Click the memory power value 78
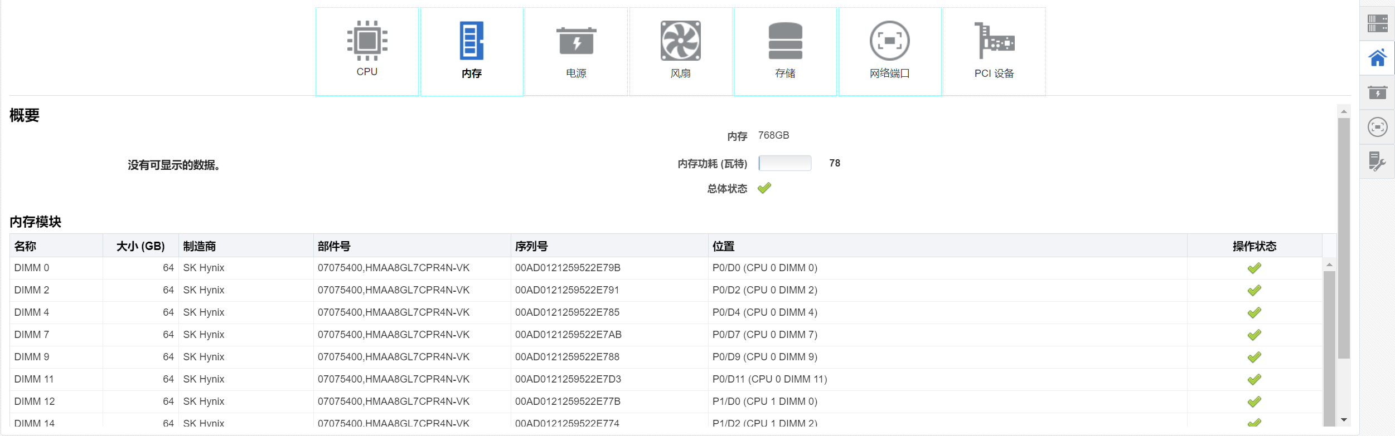The height and width of the screenshot is (436, 1395). click(x=835, y=163)
